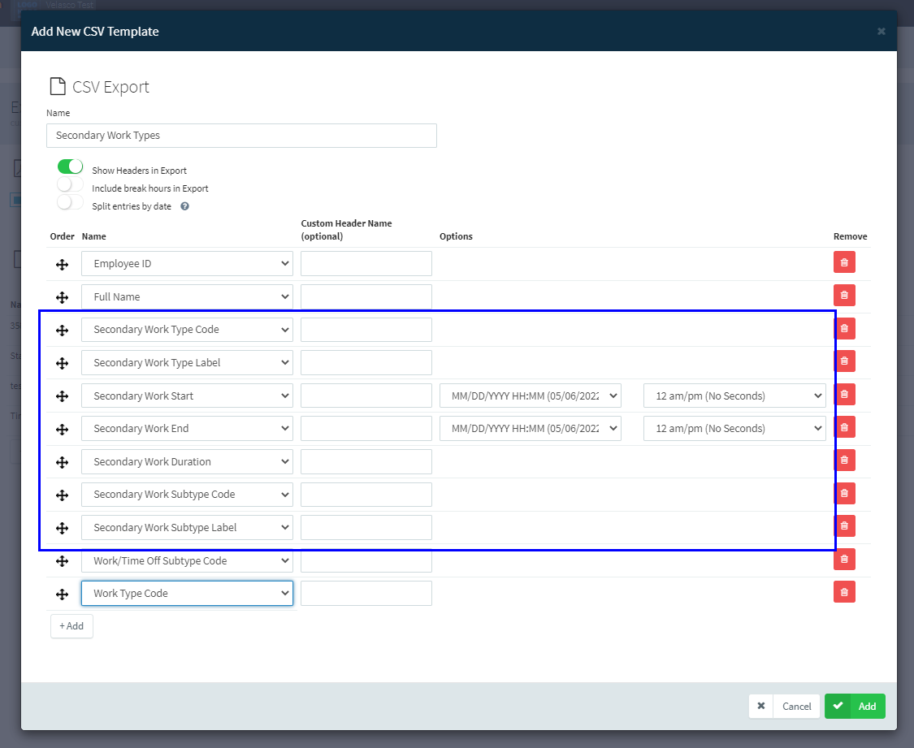Expand Secondary Work Start date format dropdown
The height and width of the screenshot is (748, 914).
tap(531, 396)
